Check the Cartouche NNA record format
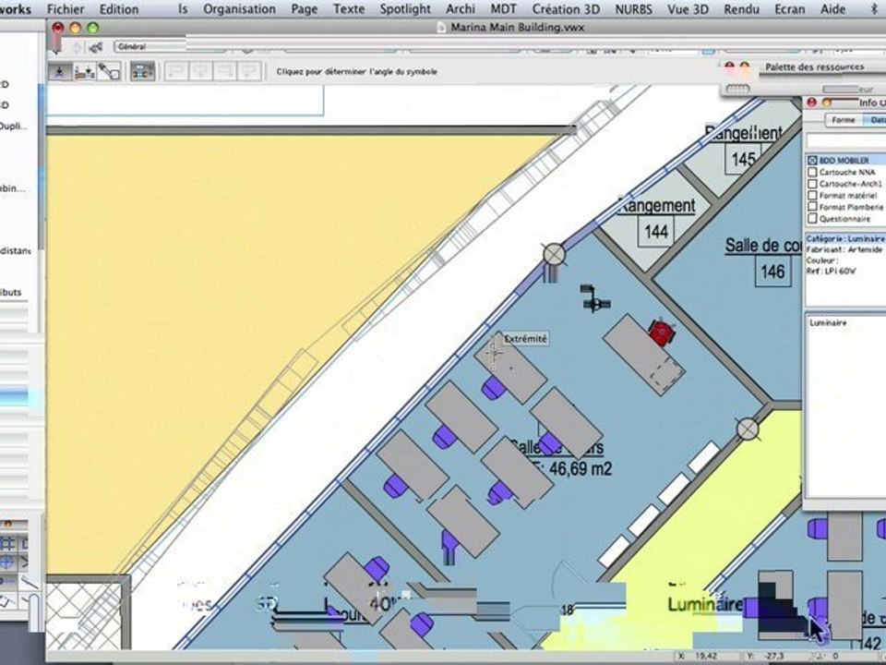886x665 pixels. click(812, 172)
